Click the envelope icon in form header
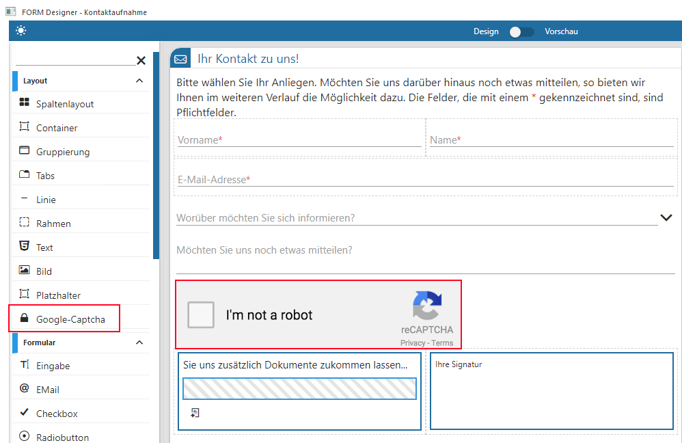 click(180, 59)
